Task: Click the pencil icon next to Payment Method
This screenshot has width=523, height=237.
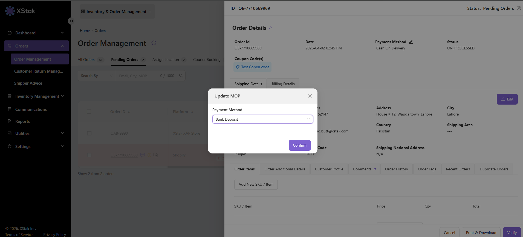Action: [x=411, y=42]
